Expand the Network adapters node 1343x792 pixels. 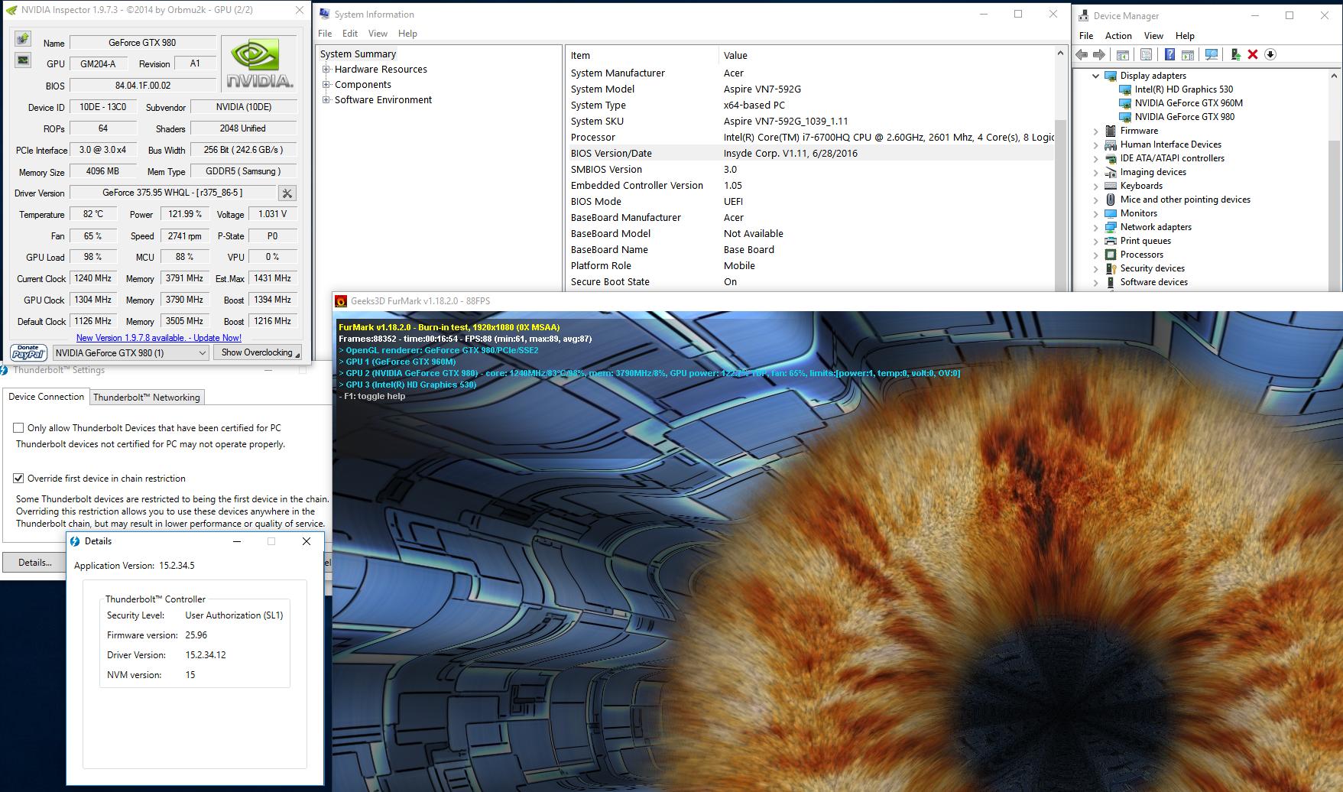[1095, 227]
